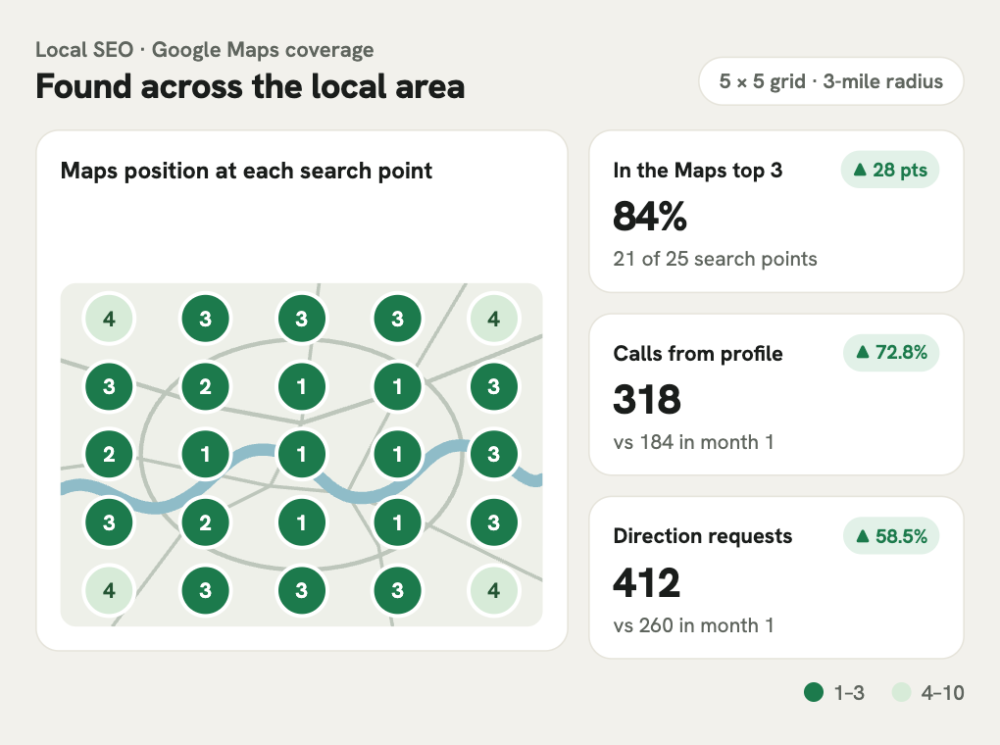The image size is (1000, 745).
Task: Click marker 3 at the second row's left end
Action: [109, 386]
